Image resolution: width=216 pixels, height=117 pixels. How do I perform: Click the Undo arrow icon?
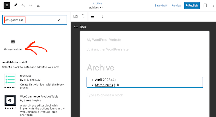click(23, 5)
